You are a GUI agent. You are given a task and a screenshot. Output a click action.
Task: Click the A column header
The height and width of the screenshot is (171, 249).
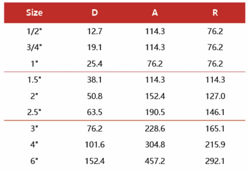(155, 13)
